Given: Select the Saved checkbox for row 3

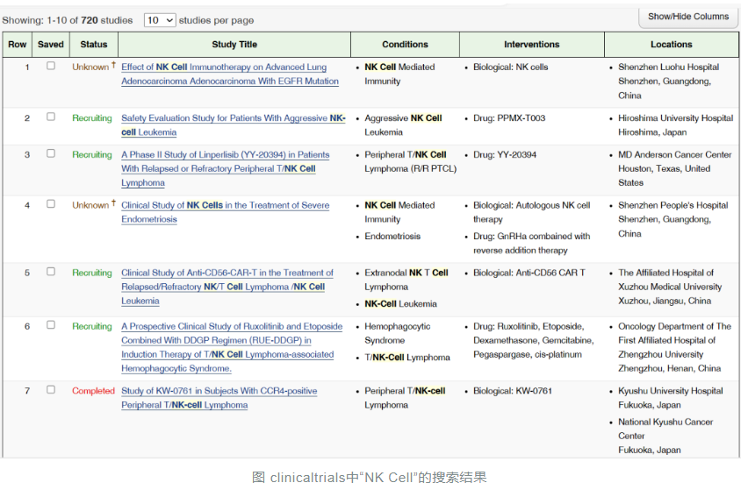Looking at the screenshot, I should (x=51, y=153).
